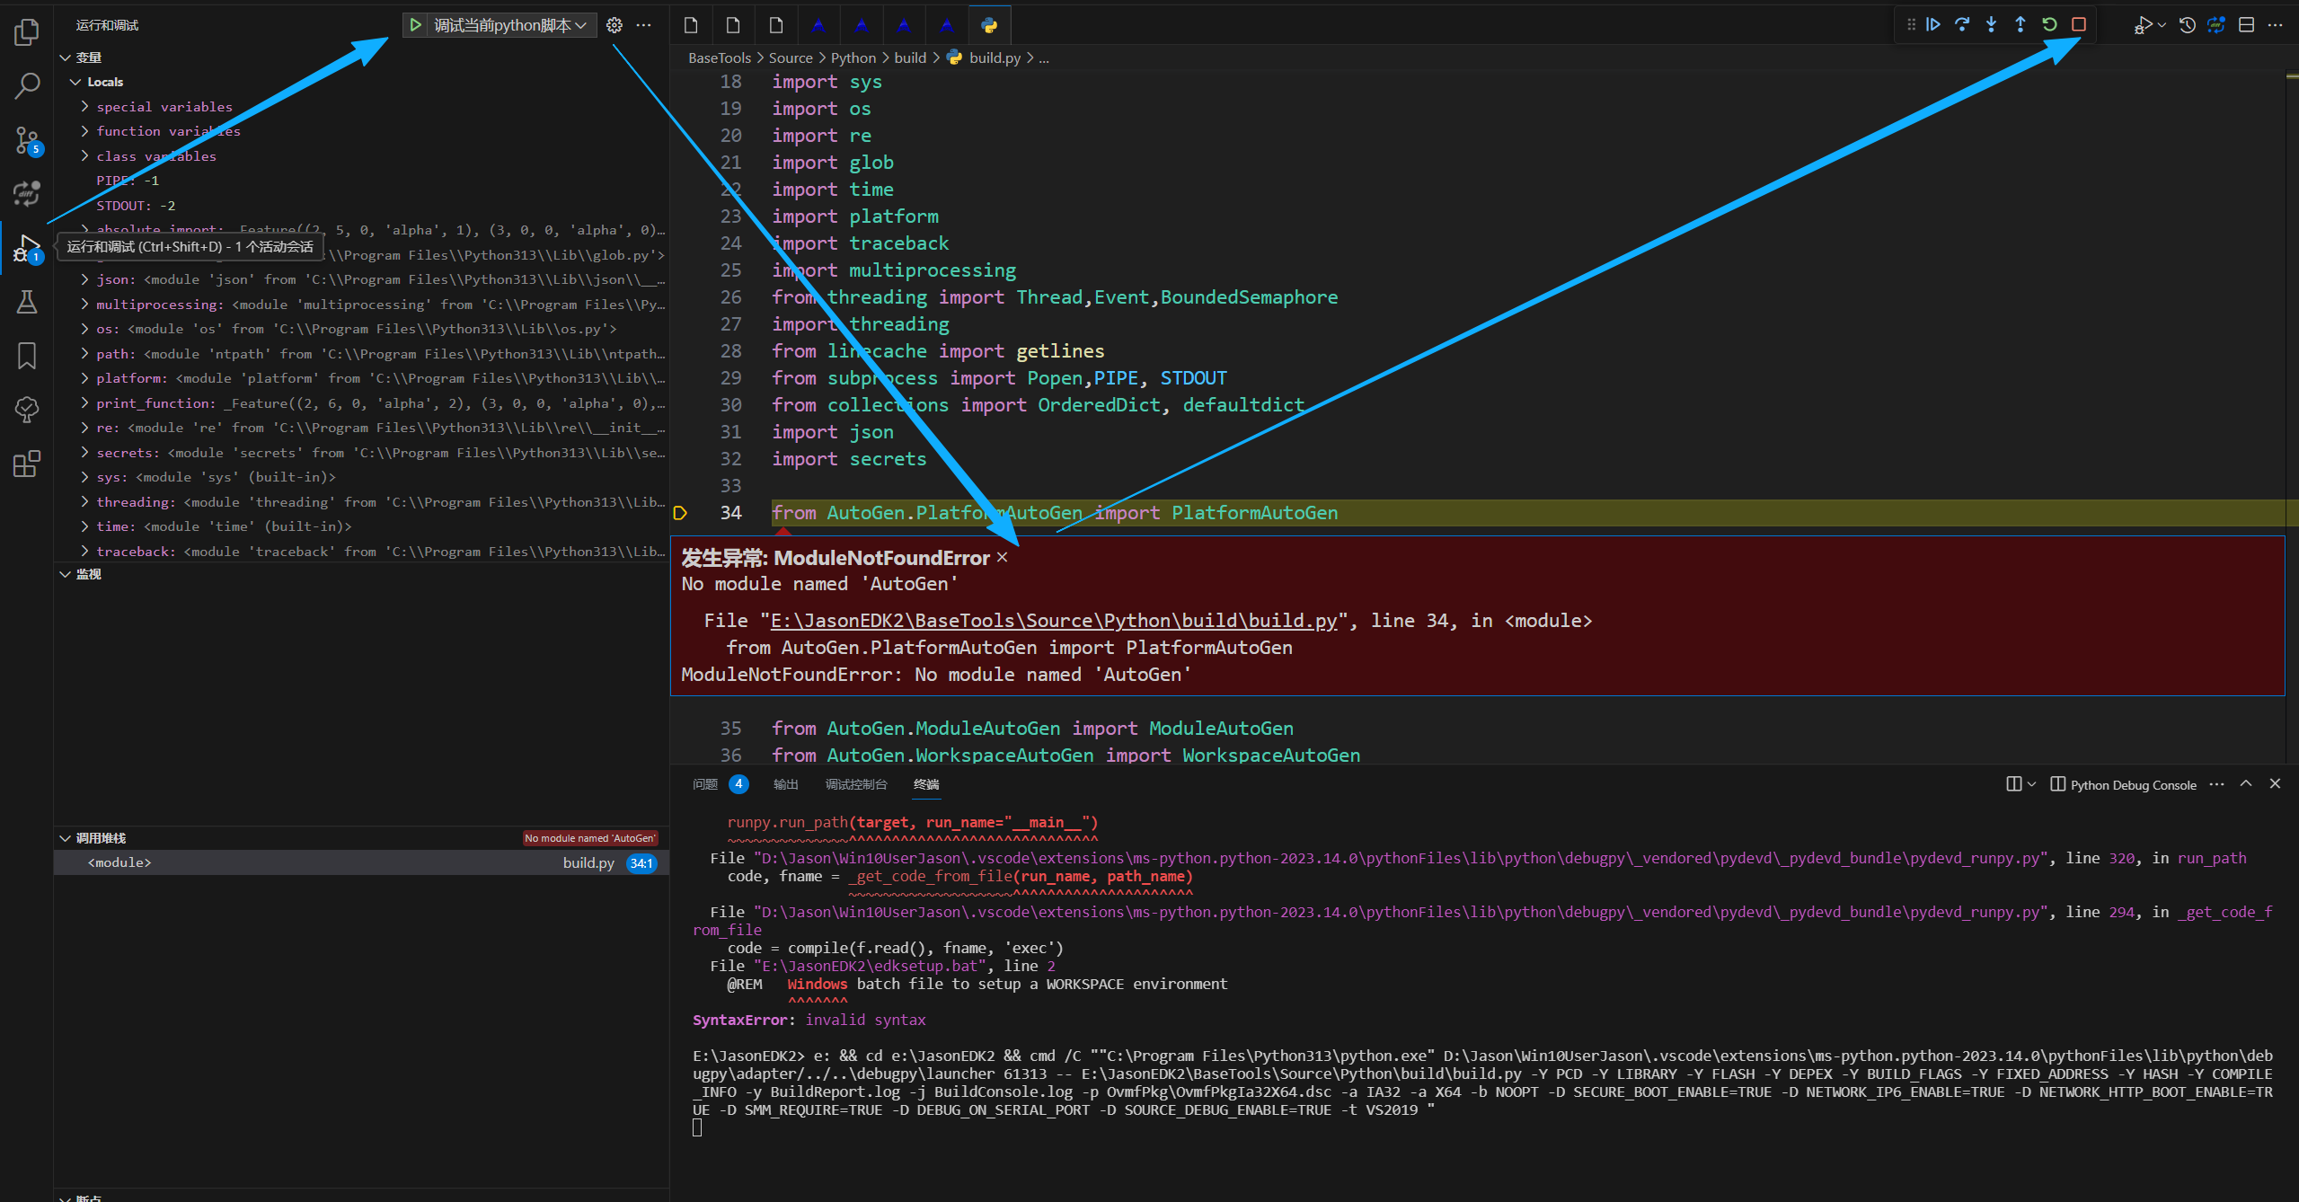Continue execution in the debug toolbar

1933,25
